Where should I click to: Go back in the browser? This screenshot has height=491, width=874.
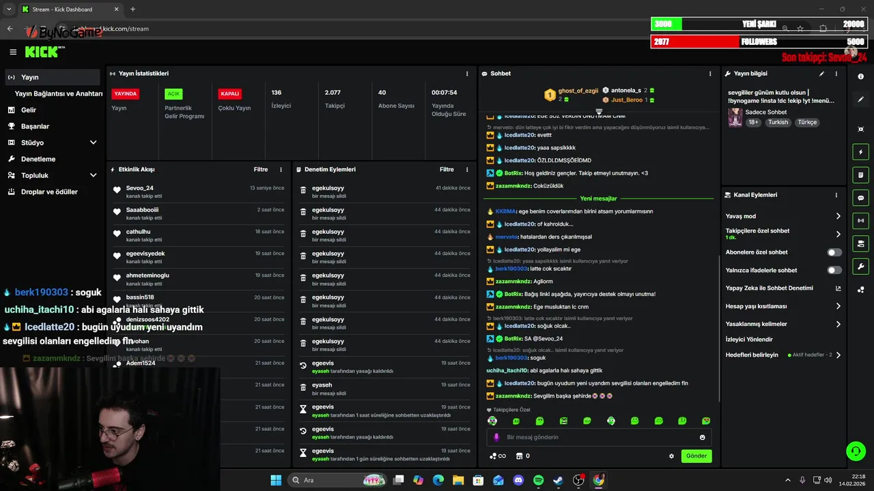pos(10,29)
